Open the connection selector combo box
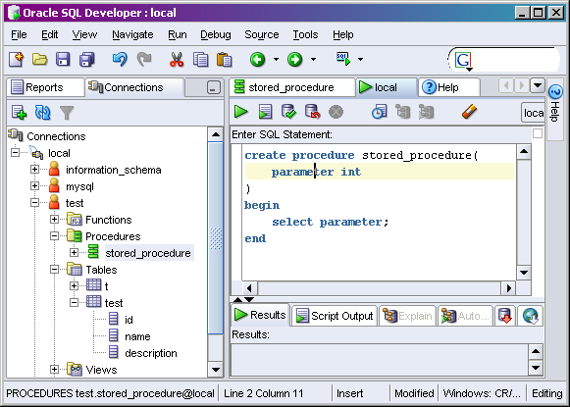The image size is (570, 407). pyautogui.click(x=533, y=113)
